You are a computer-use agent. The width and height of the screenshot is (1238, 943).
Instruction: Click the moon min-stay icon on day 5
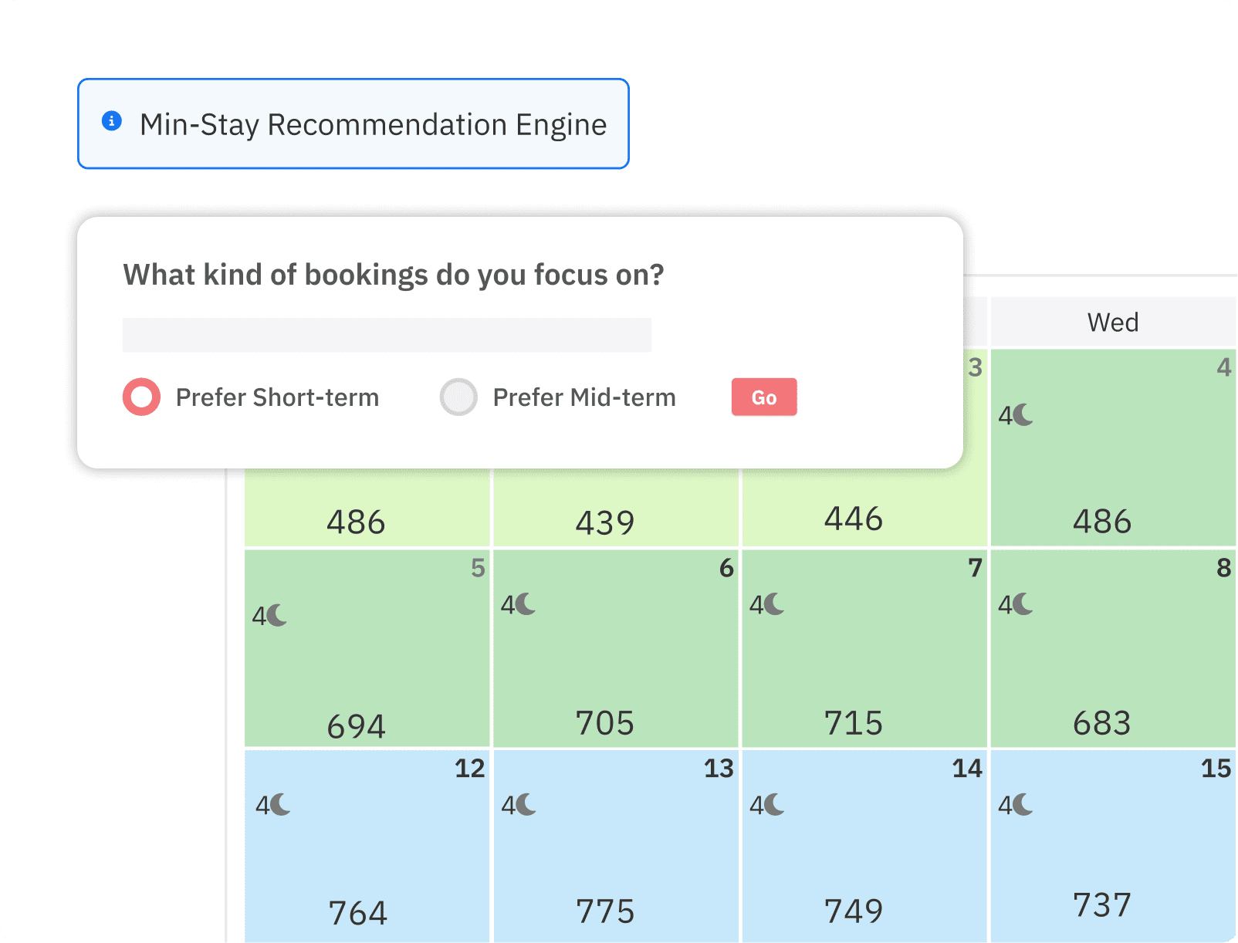coord(278,615)
